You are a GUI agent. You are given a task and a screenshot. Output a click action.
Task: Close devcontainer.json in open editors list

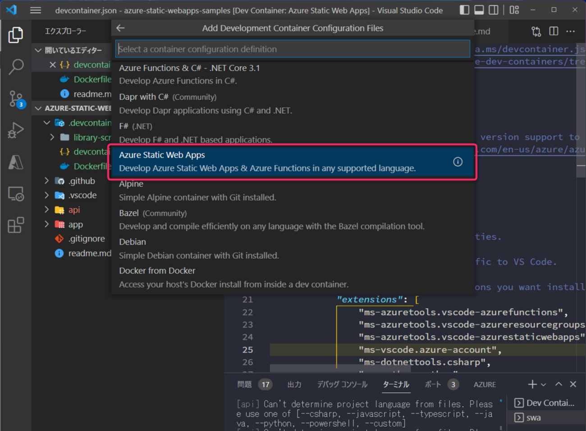click(x=53, y=65)
